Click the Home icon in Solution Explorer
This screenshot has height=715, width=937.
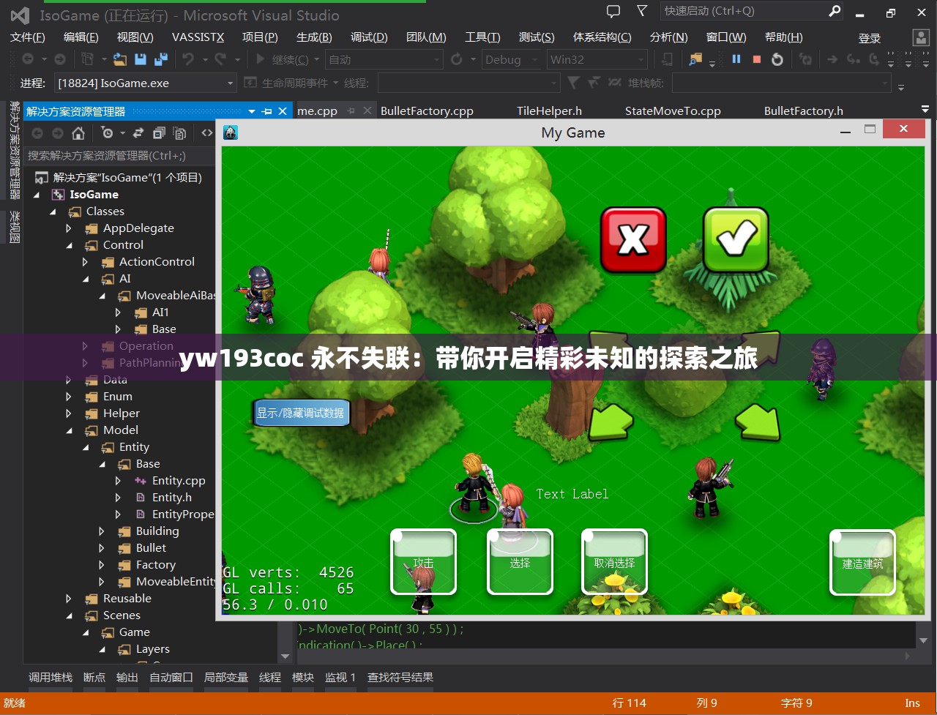[x=78, y=133]
